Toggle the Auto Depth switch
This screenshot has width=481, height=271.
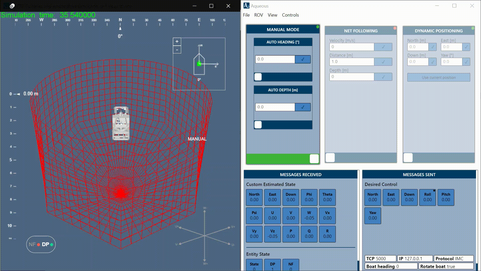click(x=258, y=125)
